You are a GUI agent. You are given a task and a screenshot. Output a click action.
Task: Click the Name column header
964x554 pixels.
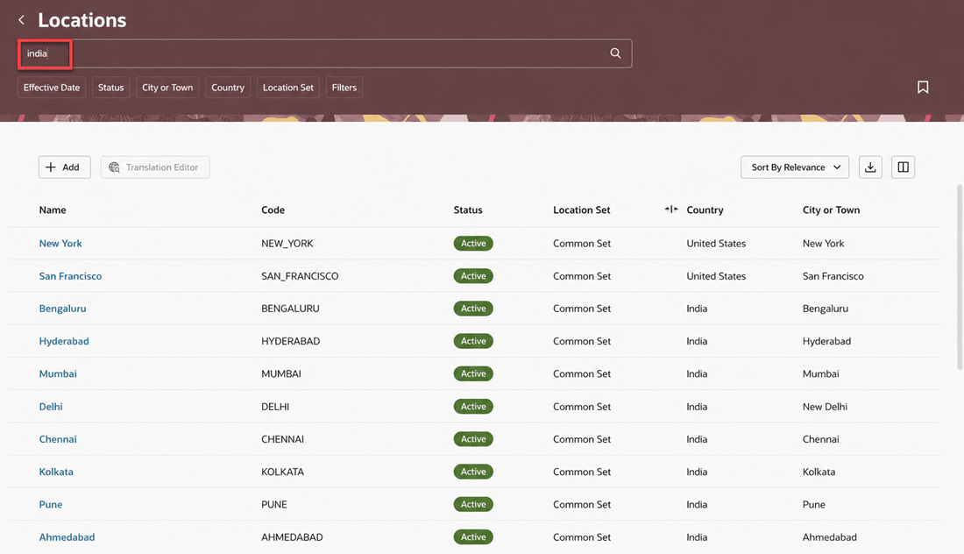click(x=53, y=210)
